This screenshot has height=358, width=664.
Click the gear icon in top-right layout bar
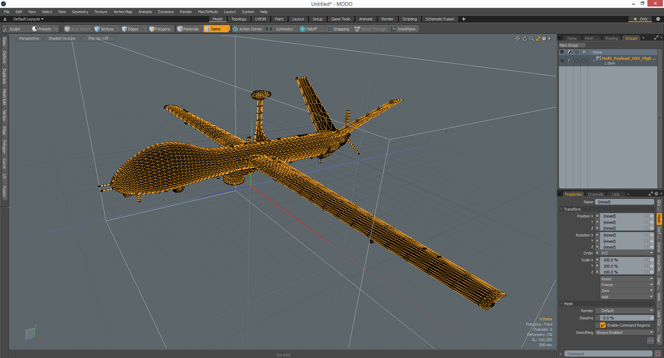(658, 19)
